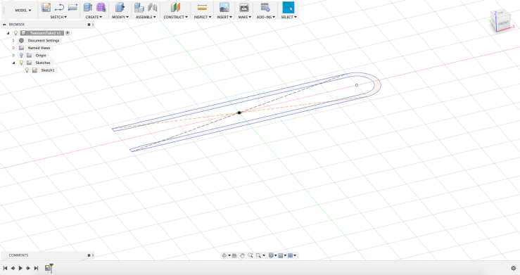Toggle the Sketch1 visibility bulb
The width and height of the screenshot is (520, 275).
coord(27,70)
